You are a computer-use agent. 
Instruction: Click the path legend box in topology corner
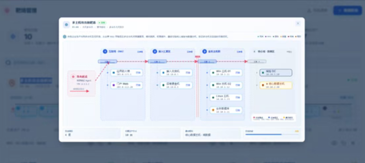click(x=274, y=118)
